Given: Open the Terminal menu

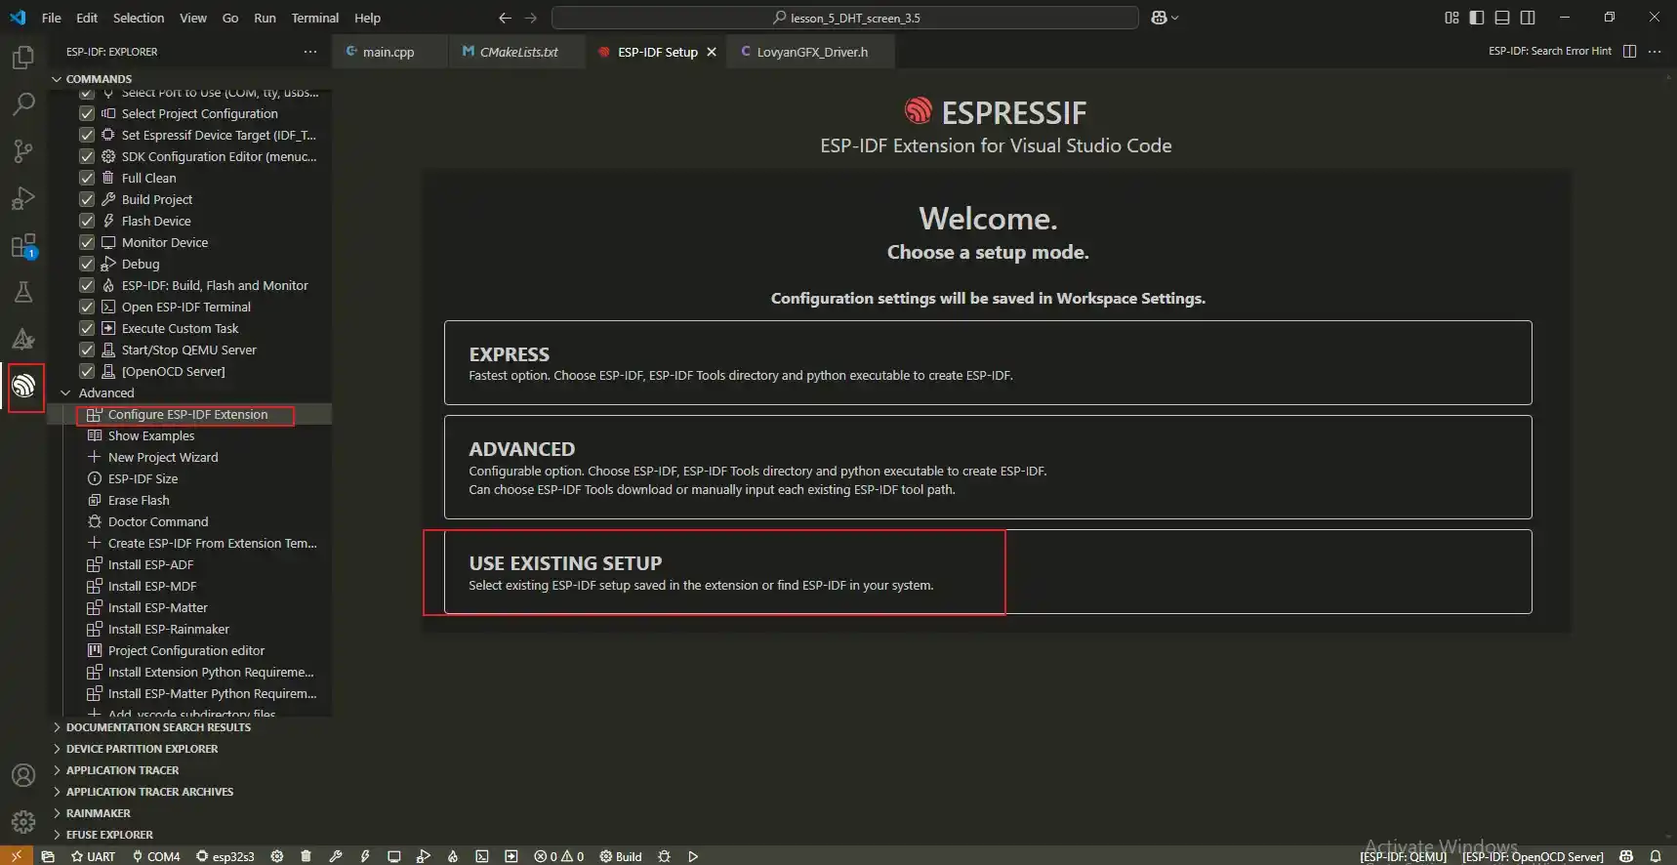Looking at the screenshot, I should (314, 18).
